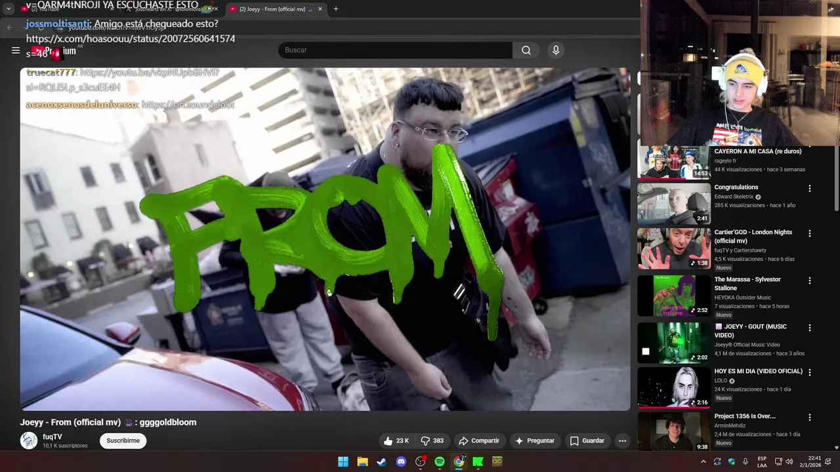Dislike the video showing 383
This screenshot has width=840, height=472.
(432, 441)
